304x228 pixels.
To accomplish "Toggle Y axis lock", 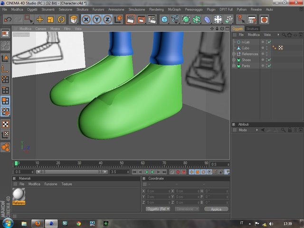I will click(96, 19).
